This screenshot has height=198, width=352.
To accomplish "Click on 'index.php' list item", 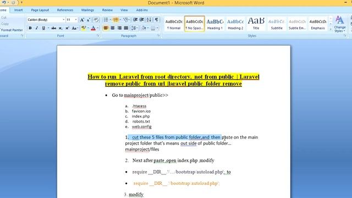I will (x=141, y=116).
